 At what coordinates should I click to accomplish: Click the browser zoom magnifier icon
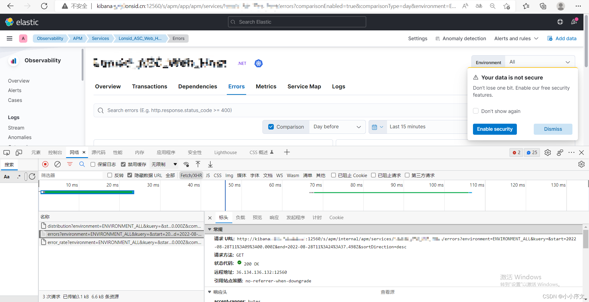pyautogui.click(x=493, y=6)
